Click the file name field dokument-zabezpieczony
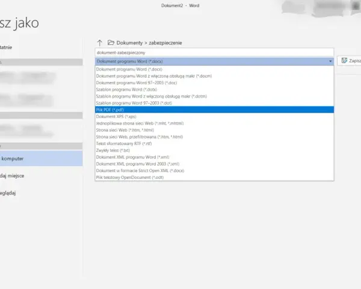 214,52
